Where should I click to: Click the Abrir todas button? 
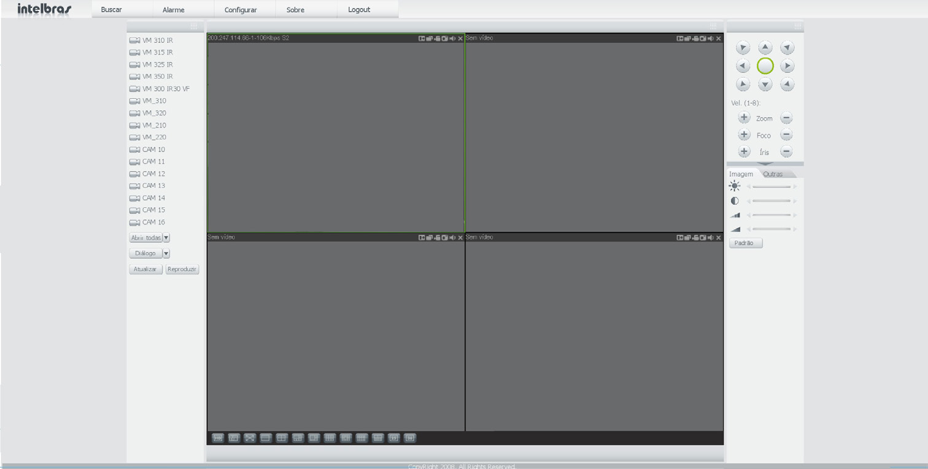[145, 238]
